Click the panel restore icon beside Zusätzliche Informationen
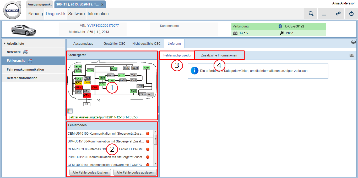 (351, 55)
